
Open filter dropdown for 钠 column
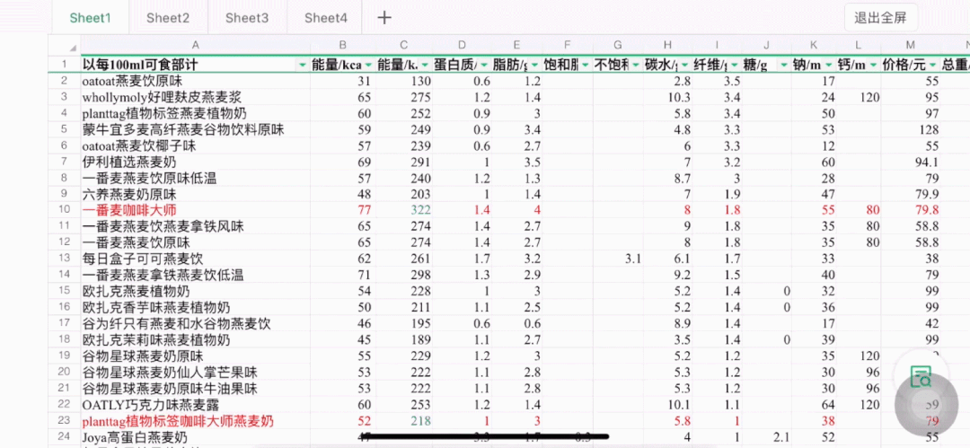click(x=829, y=65)
